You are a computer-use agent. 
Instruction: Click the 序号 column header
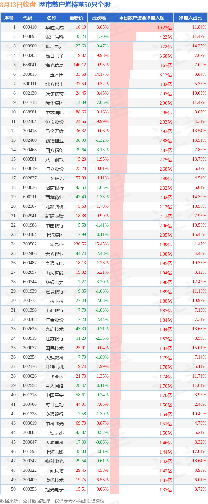(x=8, y=18)
